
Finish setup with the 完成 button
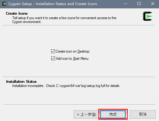113,114
